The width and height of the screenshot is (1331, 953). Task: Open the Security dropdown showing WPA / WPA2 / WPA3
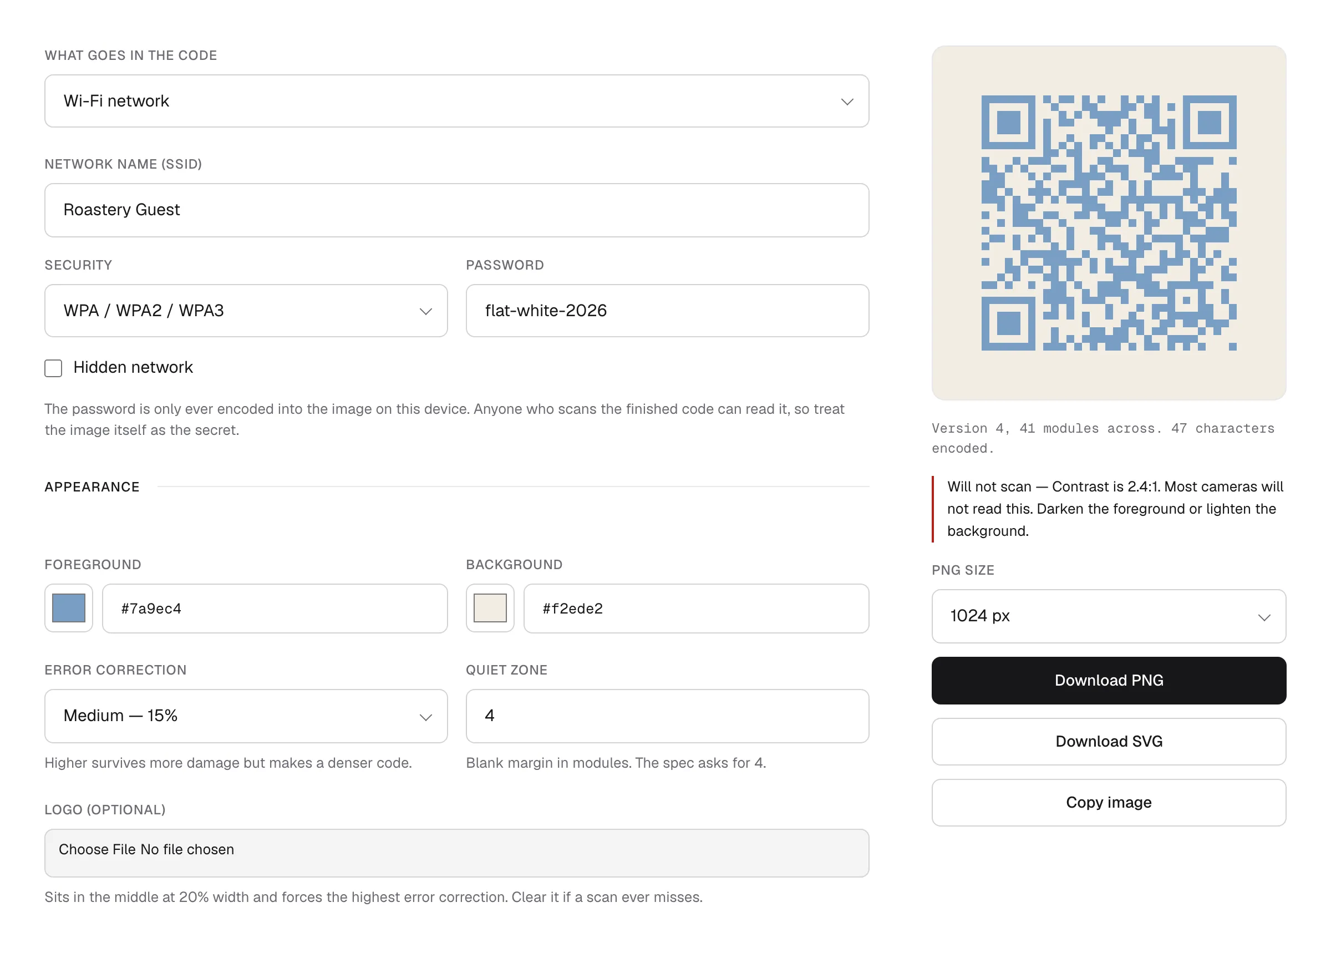[246, 311]
